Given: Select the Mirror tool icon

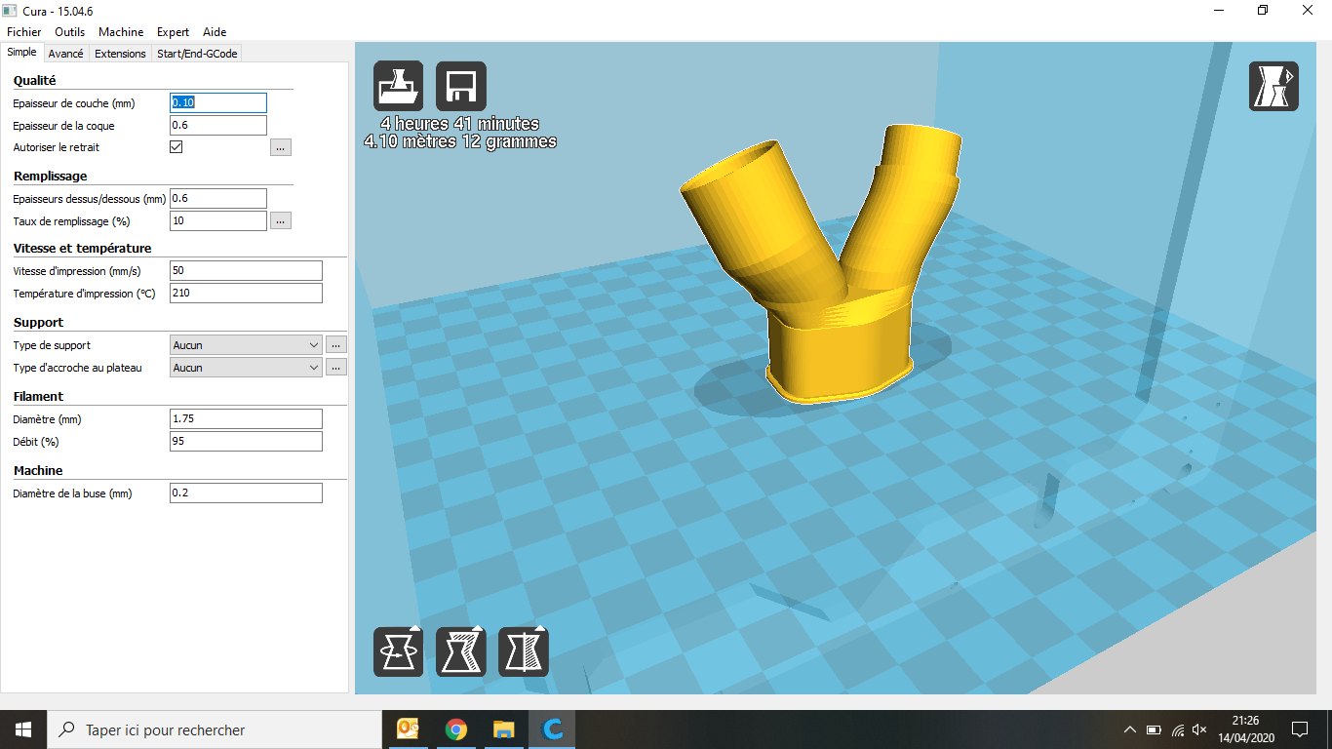Looking at the screenshot, I should (x=523, y=651).
